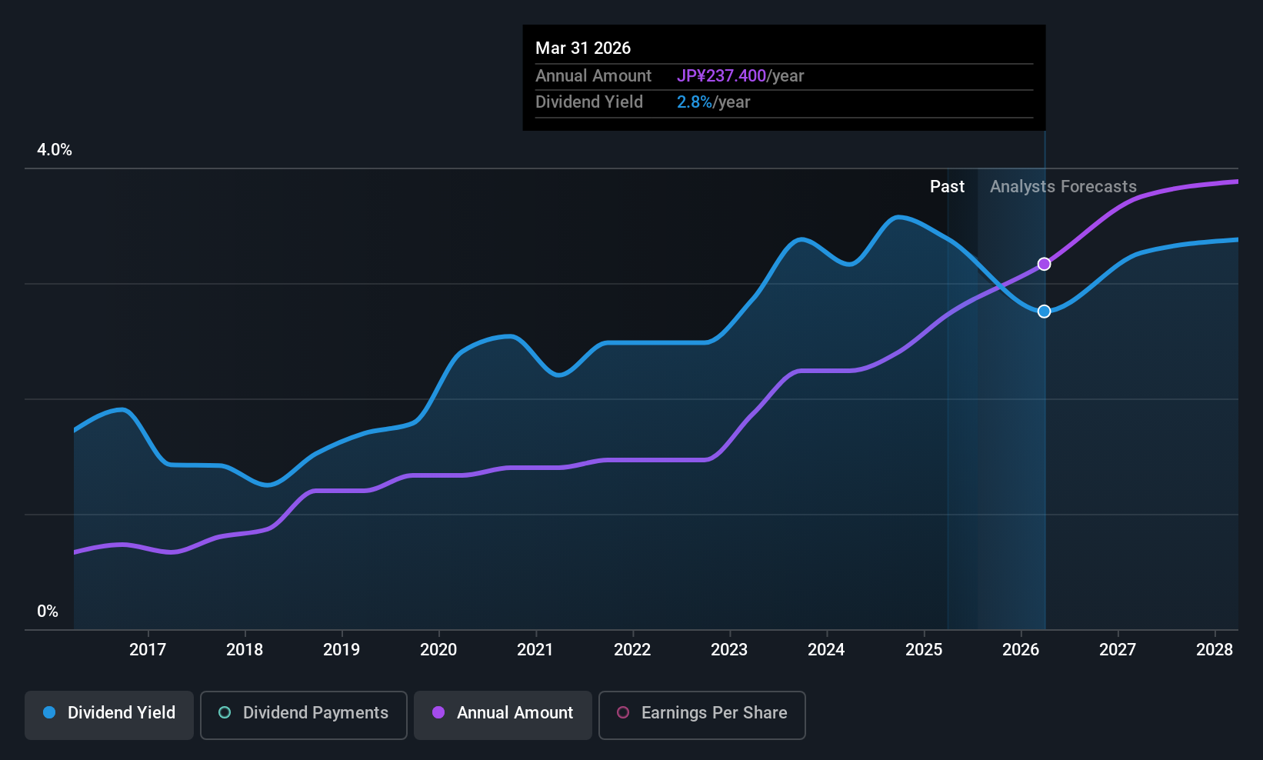Click the 4.0% y-axis label
Viewport: 1263px width, 760px height.
point(55,150)
